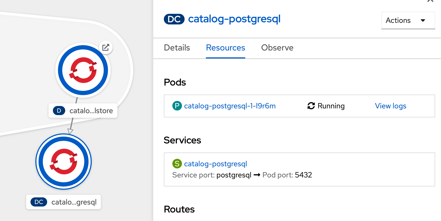Click the DC badge on catalo...gresql label
This screenshot has width=441, height=221.
coord(39,202)
